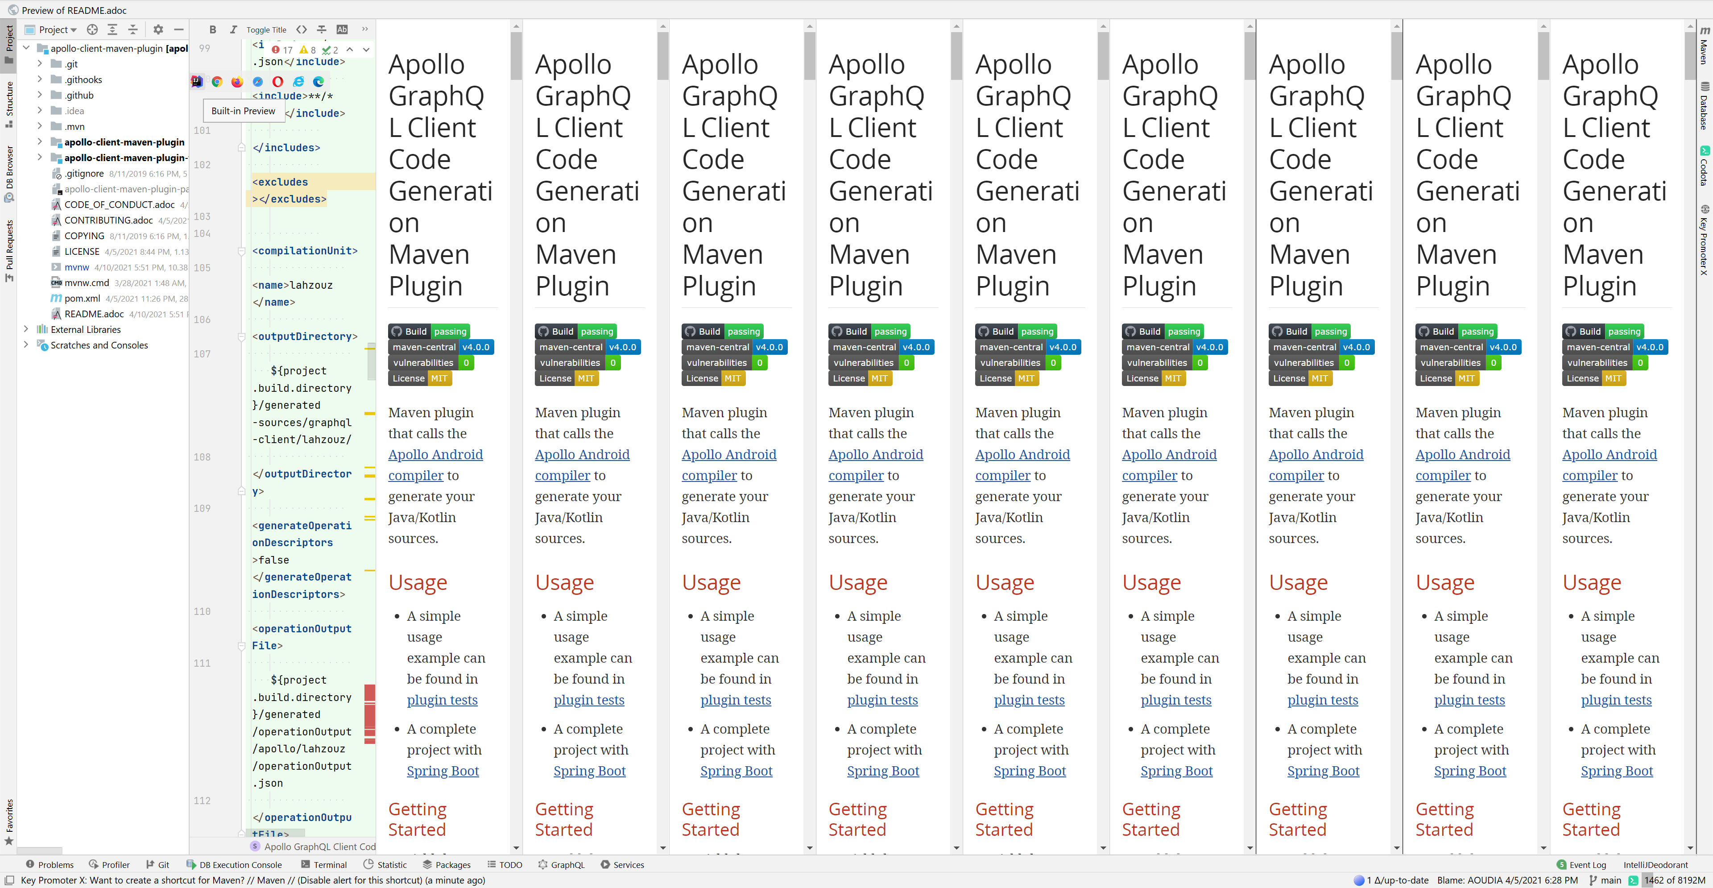1713x888 pixels.
Task: Click the Ab attribute formatting icon
Action: pos(343,29)
